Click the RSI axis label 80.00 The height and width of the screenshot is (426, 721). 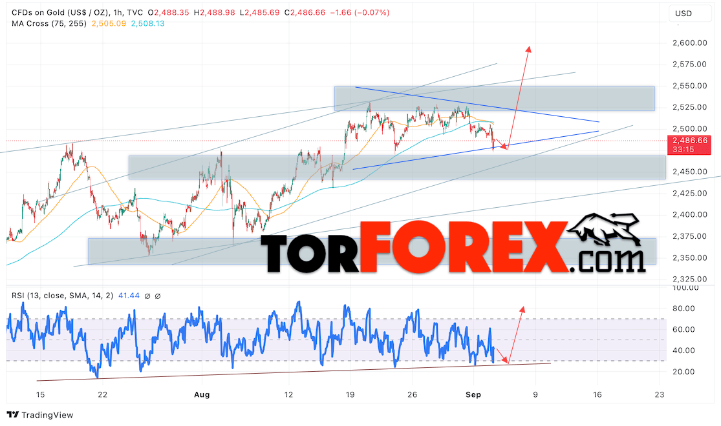(683, 309)
